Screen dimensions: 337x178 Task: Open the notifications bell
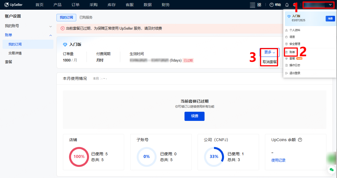pyautogui.click(x=287, y=5)
